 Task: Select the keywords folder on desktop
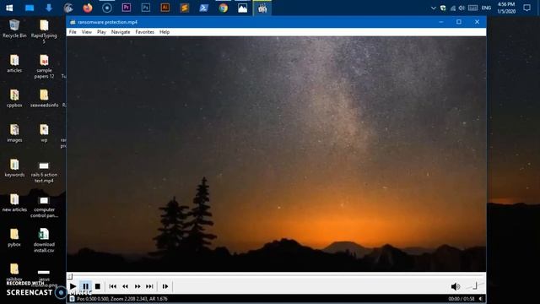click(14, 168)
